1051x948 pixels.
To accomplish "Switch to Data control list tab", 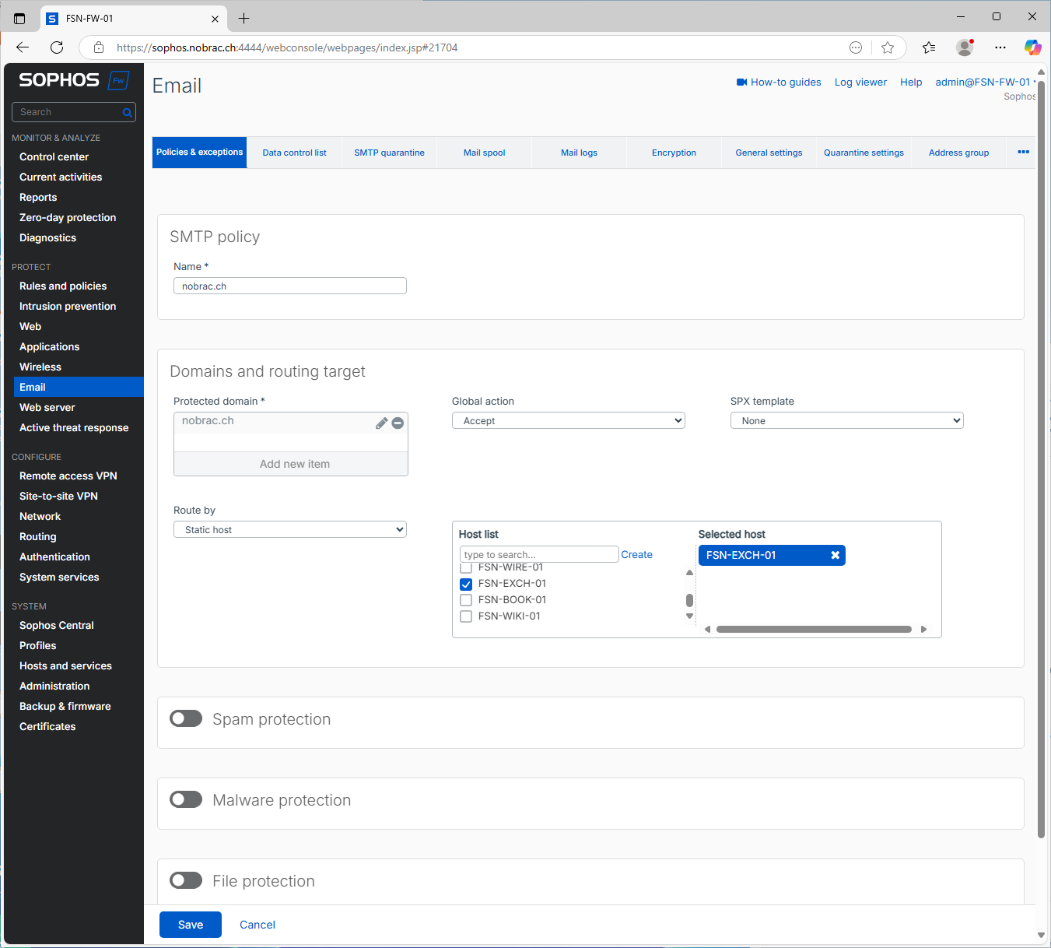I will coord(294,153).
